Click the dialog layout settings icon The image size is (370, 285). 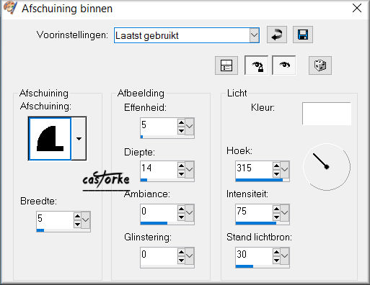pos(226,65)
